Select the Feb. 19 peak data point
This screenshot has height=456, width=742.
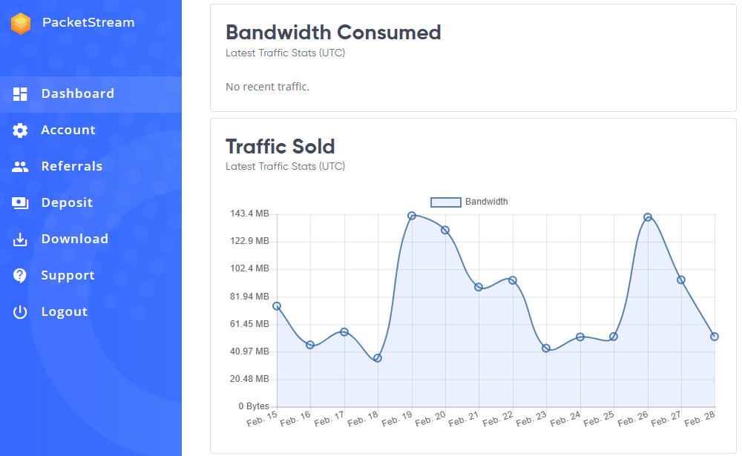(x=412, y=216)
